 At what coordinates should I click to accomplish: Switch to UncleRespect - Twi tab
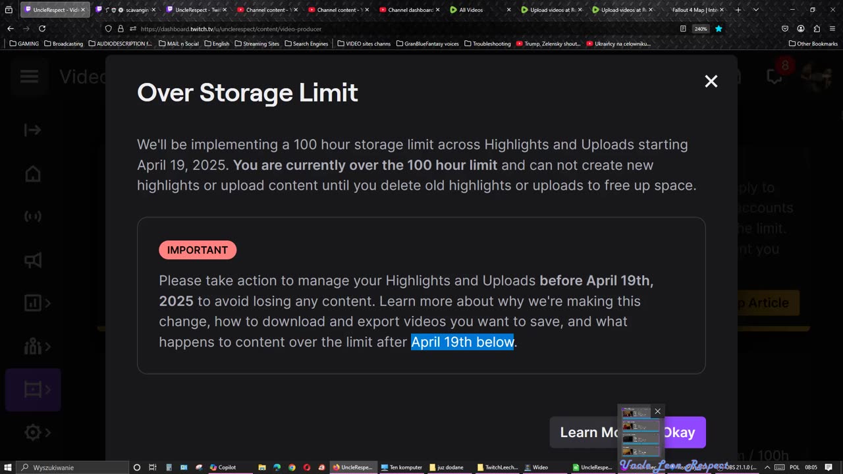196,10
